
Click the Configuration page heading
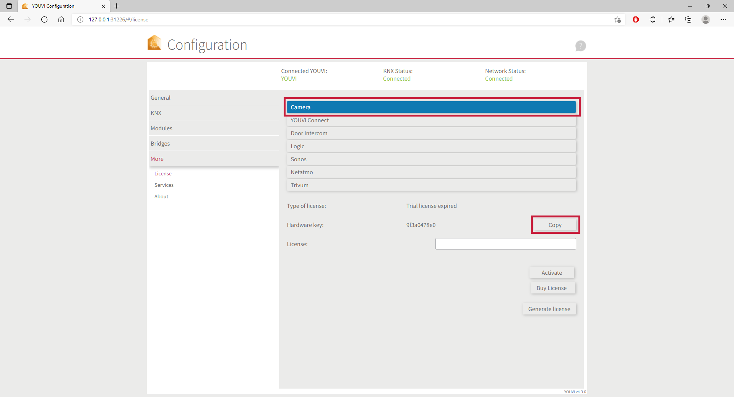tap(207, 45)
